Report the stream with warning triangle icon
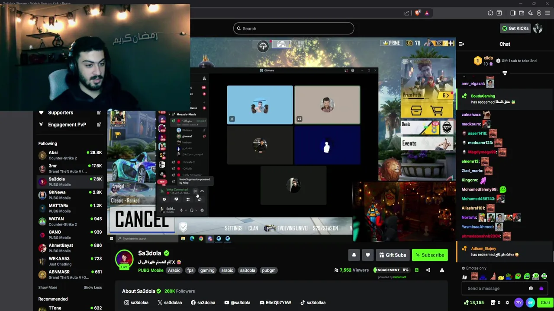554x311 pixels. point(442,270)
